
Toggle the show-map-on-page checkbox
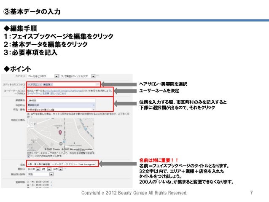click(x=29, y=156)
